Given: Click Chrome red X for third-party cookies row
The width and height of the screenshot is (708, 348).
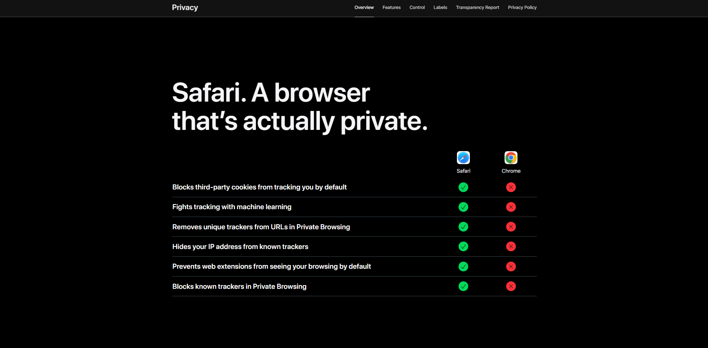Looking at the screenshot, I should click(511, 187).
